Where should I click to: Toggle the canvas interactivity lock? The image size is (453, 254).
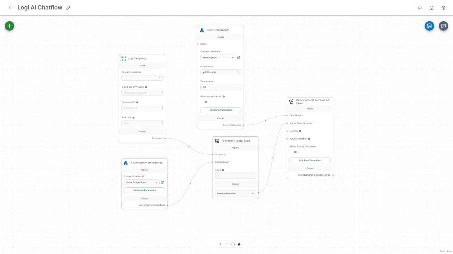pyautogui.click(x=239, y=244)
